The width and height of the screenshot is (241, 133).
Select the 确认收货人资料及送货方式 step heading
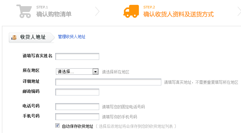tap(178, 14)
